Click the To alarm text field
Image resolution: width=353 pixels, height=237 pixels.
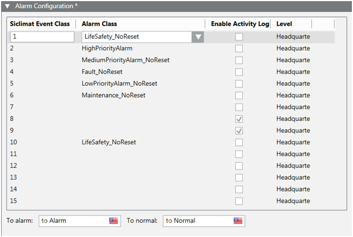click(73, 221)
